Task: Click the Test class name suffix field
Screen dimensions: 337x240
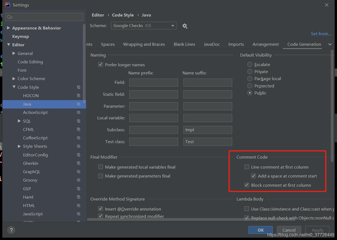Action: click(208, 142)
